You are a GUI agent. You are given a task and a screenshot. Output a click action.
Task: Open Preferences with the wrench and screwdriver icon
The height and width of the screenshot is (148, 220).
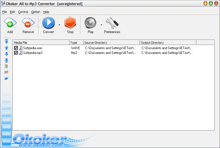pos(112,23)
